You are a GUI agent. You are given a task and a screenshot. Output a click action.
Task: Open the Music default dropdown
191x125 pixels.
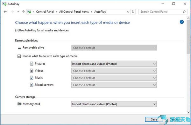tap(114, 78)
